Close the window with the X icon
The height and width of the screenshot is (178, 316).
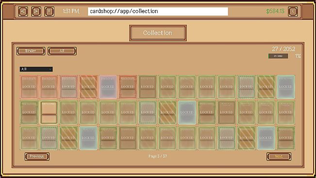[x=293, y=11]
